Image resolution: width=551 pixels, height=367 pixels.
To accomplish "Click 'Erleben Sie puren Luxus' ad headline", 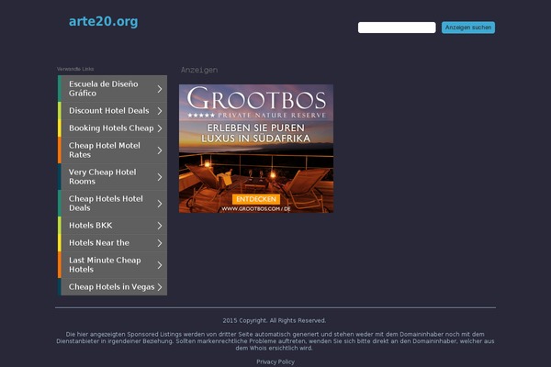I will 256,133.
